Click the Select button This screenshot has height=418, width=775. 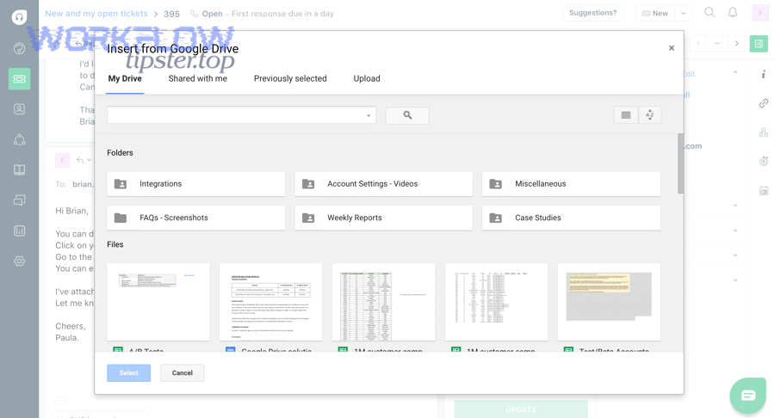[129, 372]
